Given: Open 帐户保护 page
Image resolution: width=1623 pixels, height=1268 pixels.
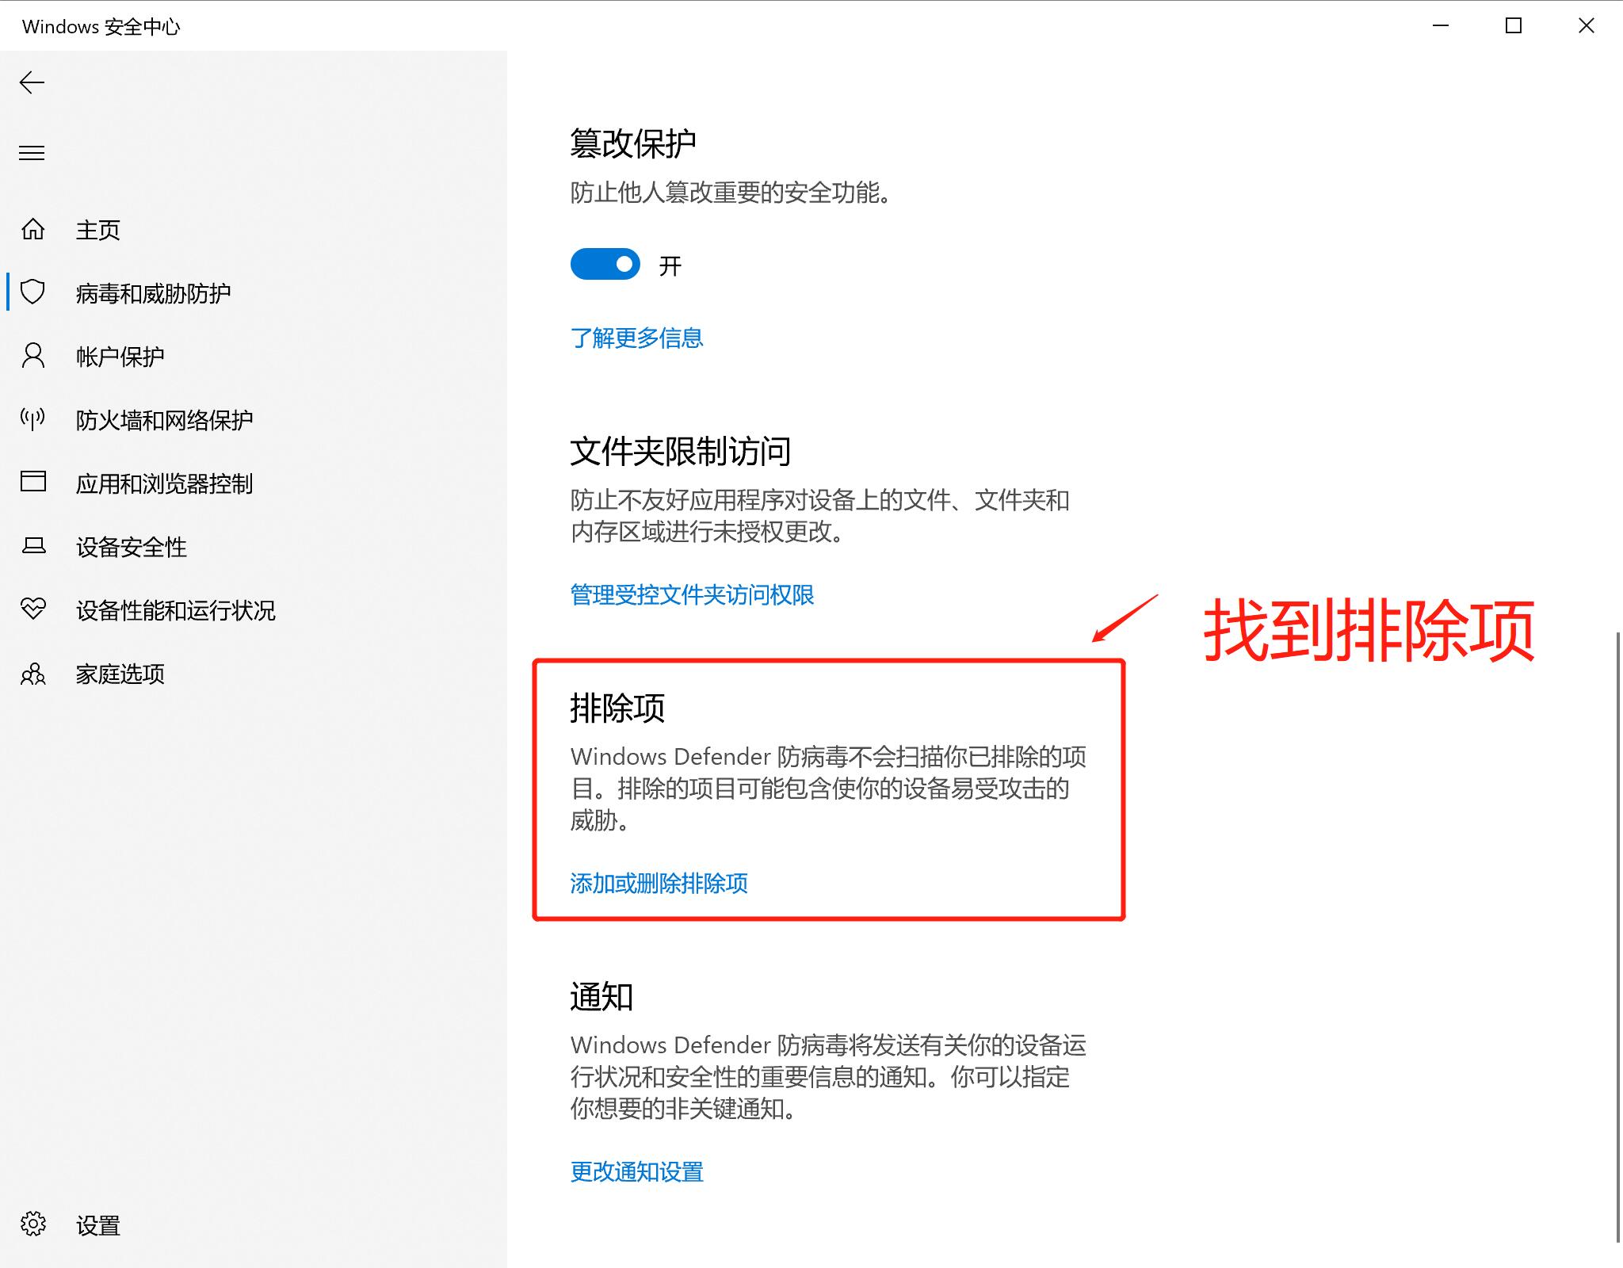Looking at the screenshot, I should (120, 357).
